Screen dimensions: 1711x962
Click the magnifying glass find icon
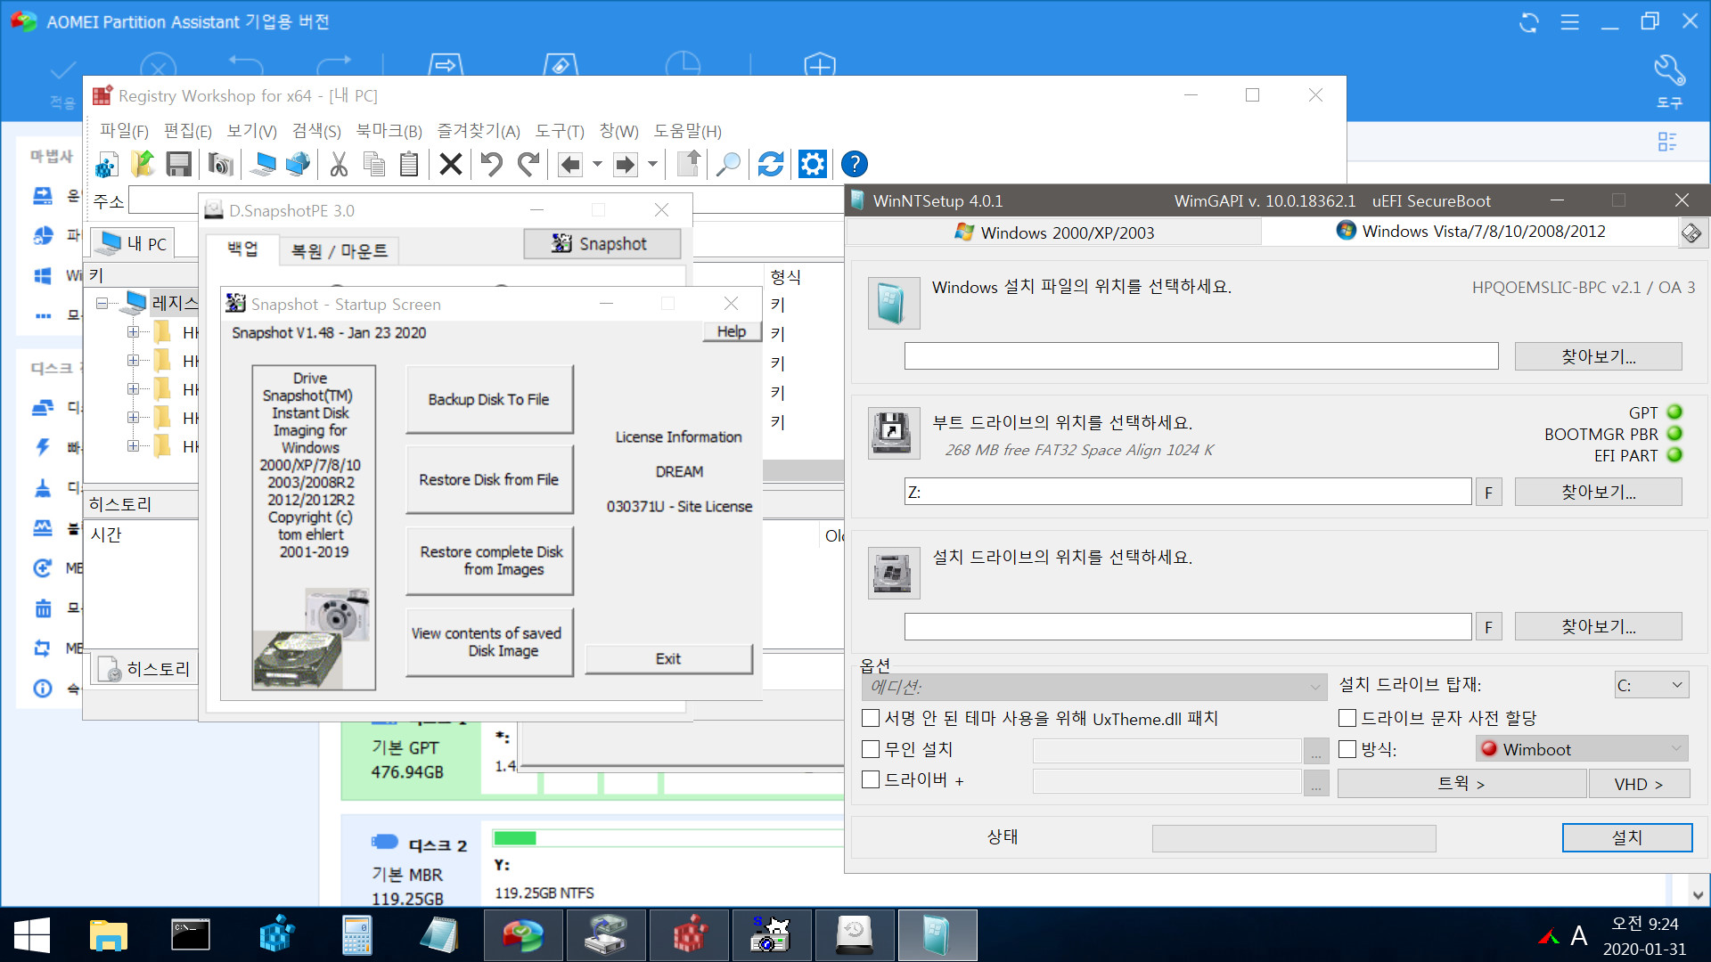pos(728,164)
